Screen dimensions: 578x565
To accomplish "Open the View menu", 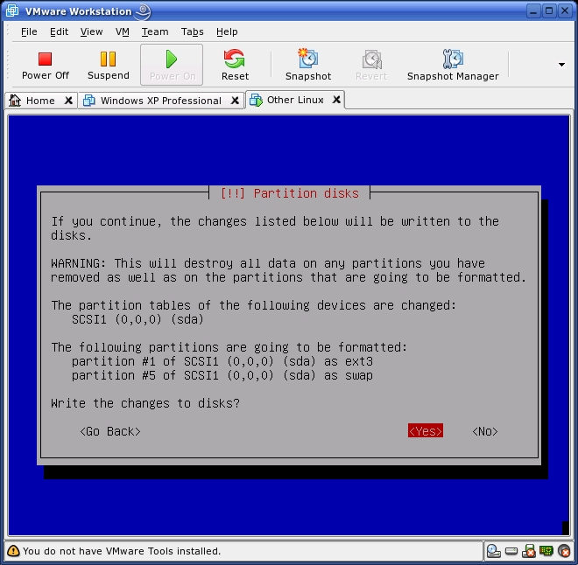I will coord(91,31).
